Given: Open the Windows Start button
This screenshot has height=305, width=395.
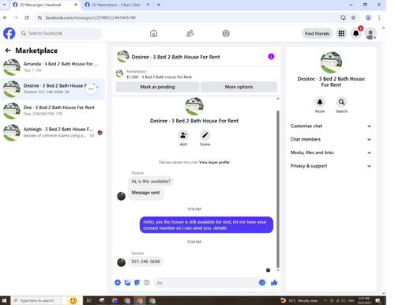Looking at the screenshot, I should (4, 300).
